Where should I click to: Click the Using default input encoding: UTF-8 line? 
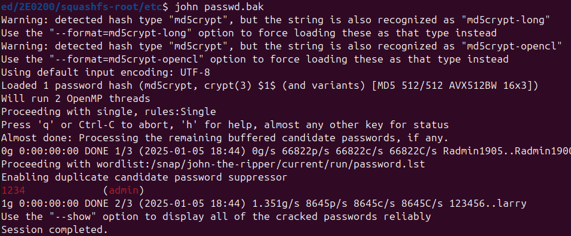pyautogui.click(x=106, y=72)
